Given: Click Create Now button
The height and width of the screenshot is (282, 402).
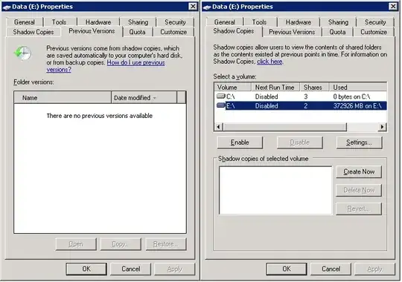Looking at the screenshot, I should pos(359,172).
